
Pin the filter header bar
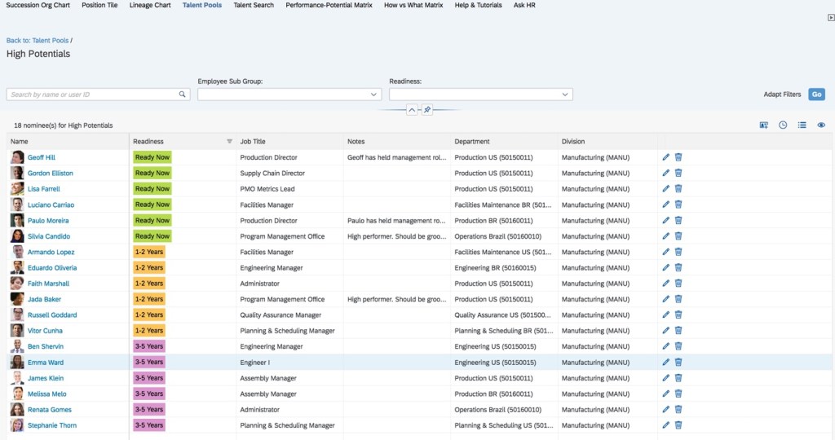[427, 109]
